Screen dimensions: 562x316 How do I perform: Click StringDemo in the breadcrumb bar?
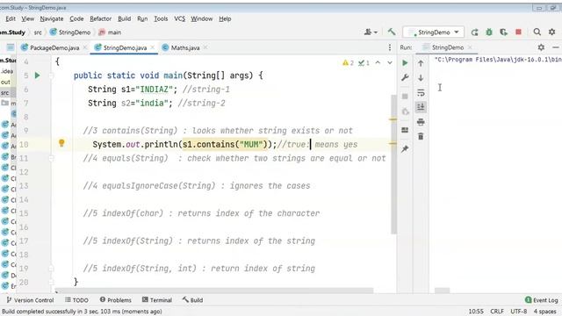tap(70, 32)
